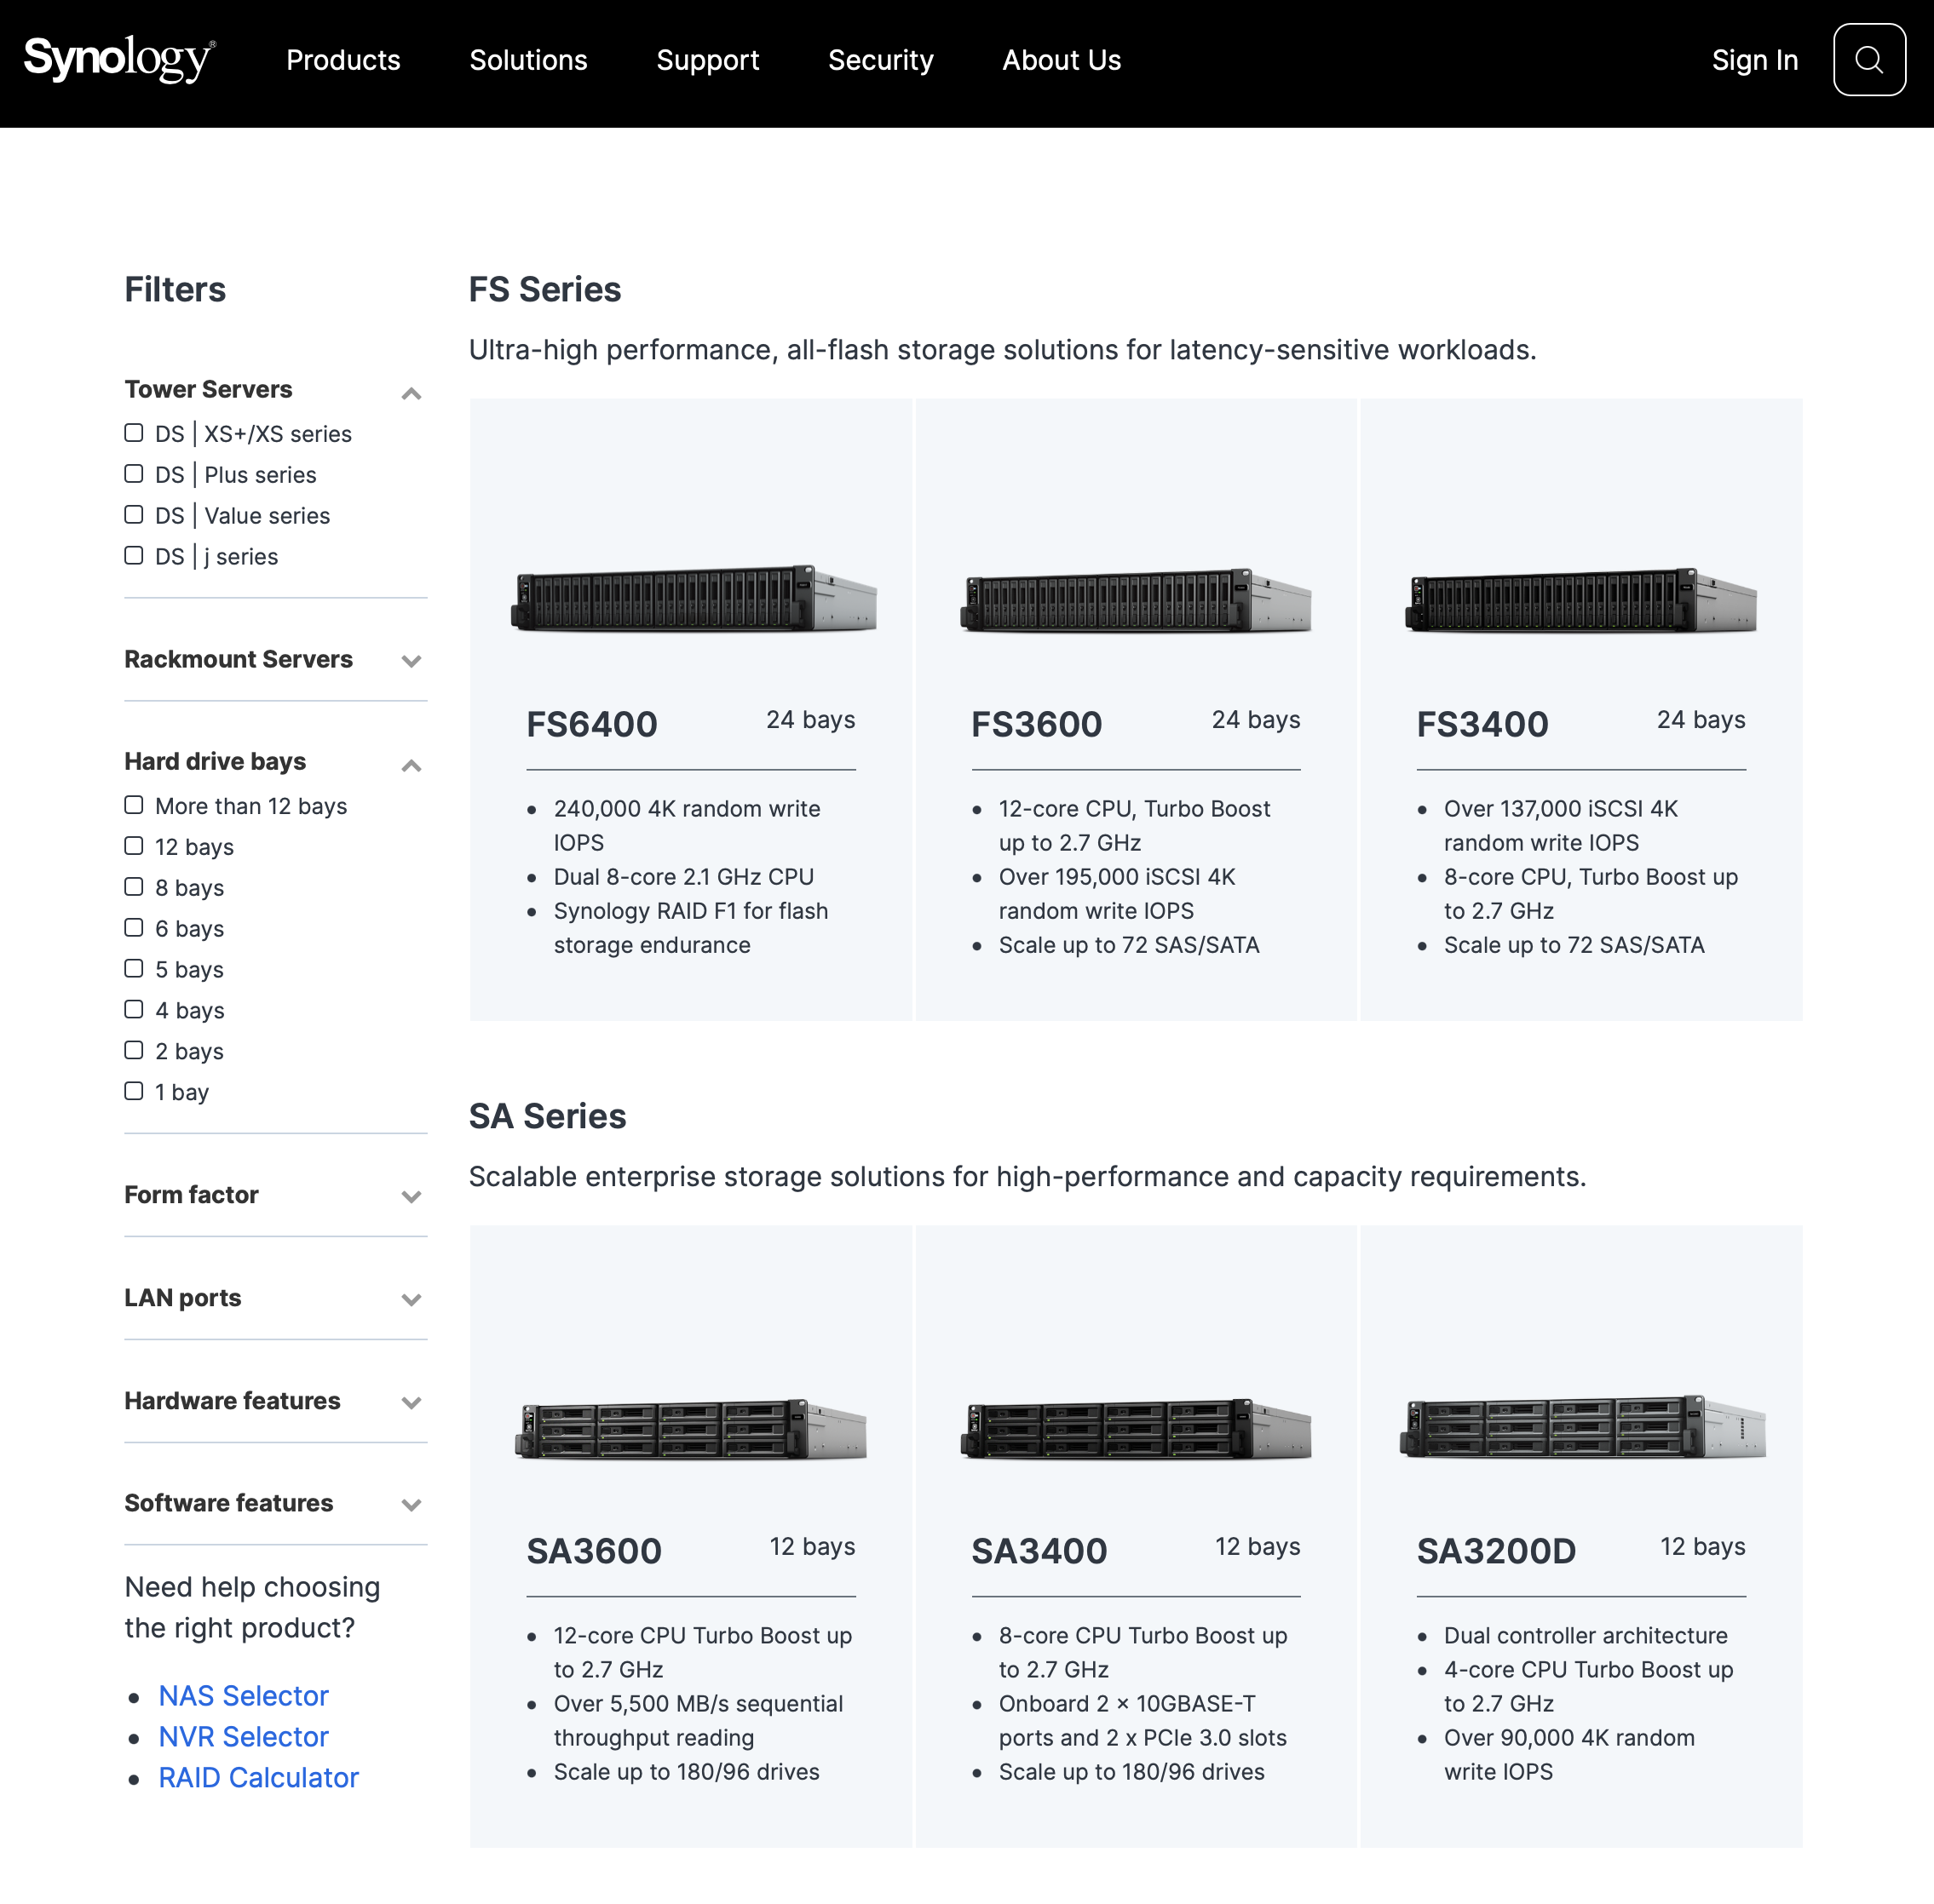Image resolution: width=1934 pixels, height=1904 pixels.
Task: Click the SA3400 product image
Action: (x=1137, y=1429)
